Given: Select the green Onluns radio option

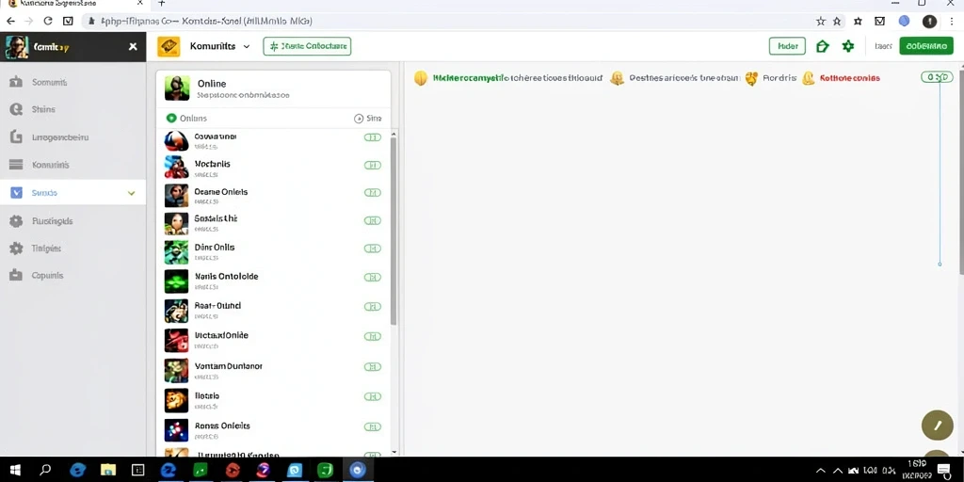Looking at the screenshot, I should (171, 118).
